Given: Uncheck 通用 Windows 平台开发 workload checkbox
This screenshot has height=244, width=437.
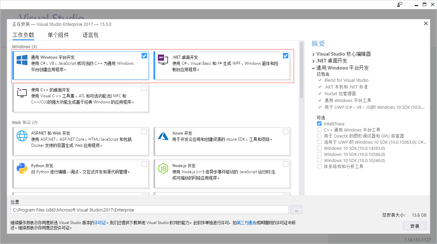Looking at the screenshot, I should [144, 56].
